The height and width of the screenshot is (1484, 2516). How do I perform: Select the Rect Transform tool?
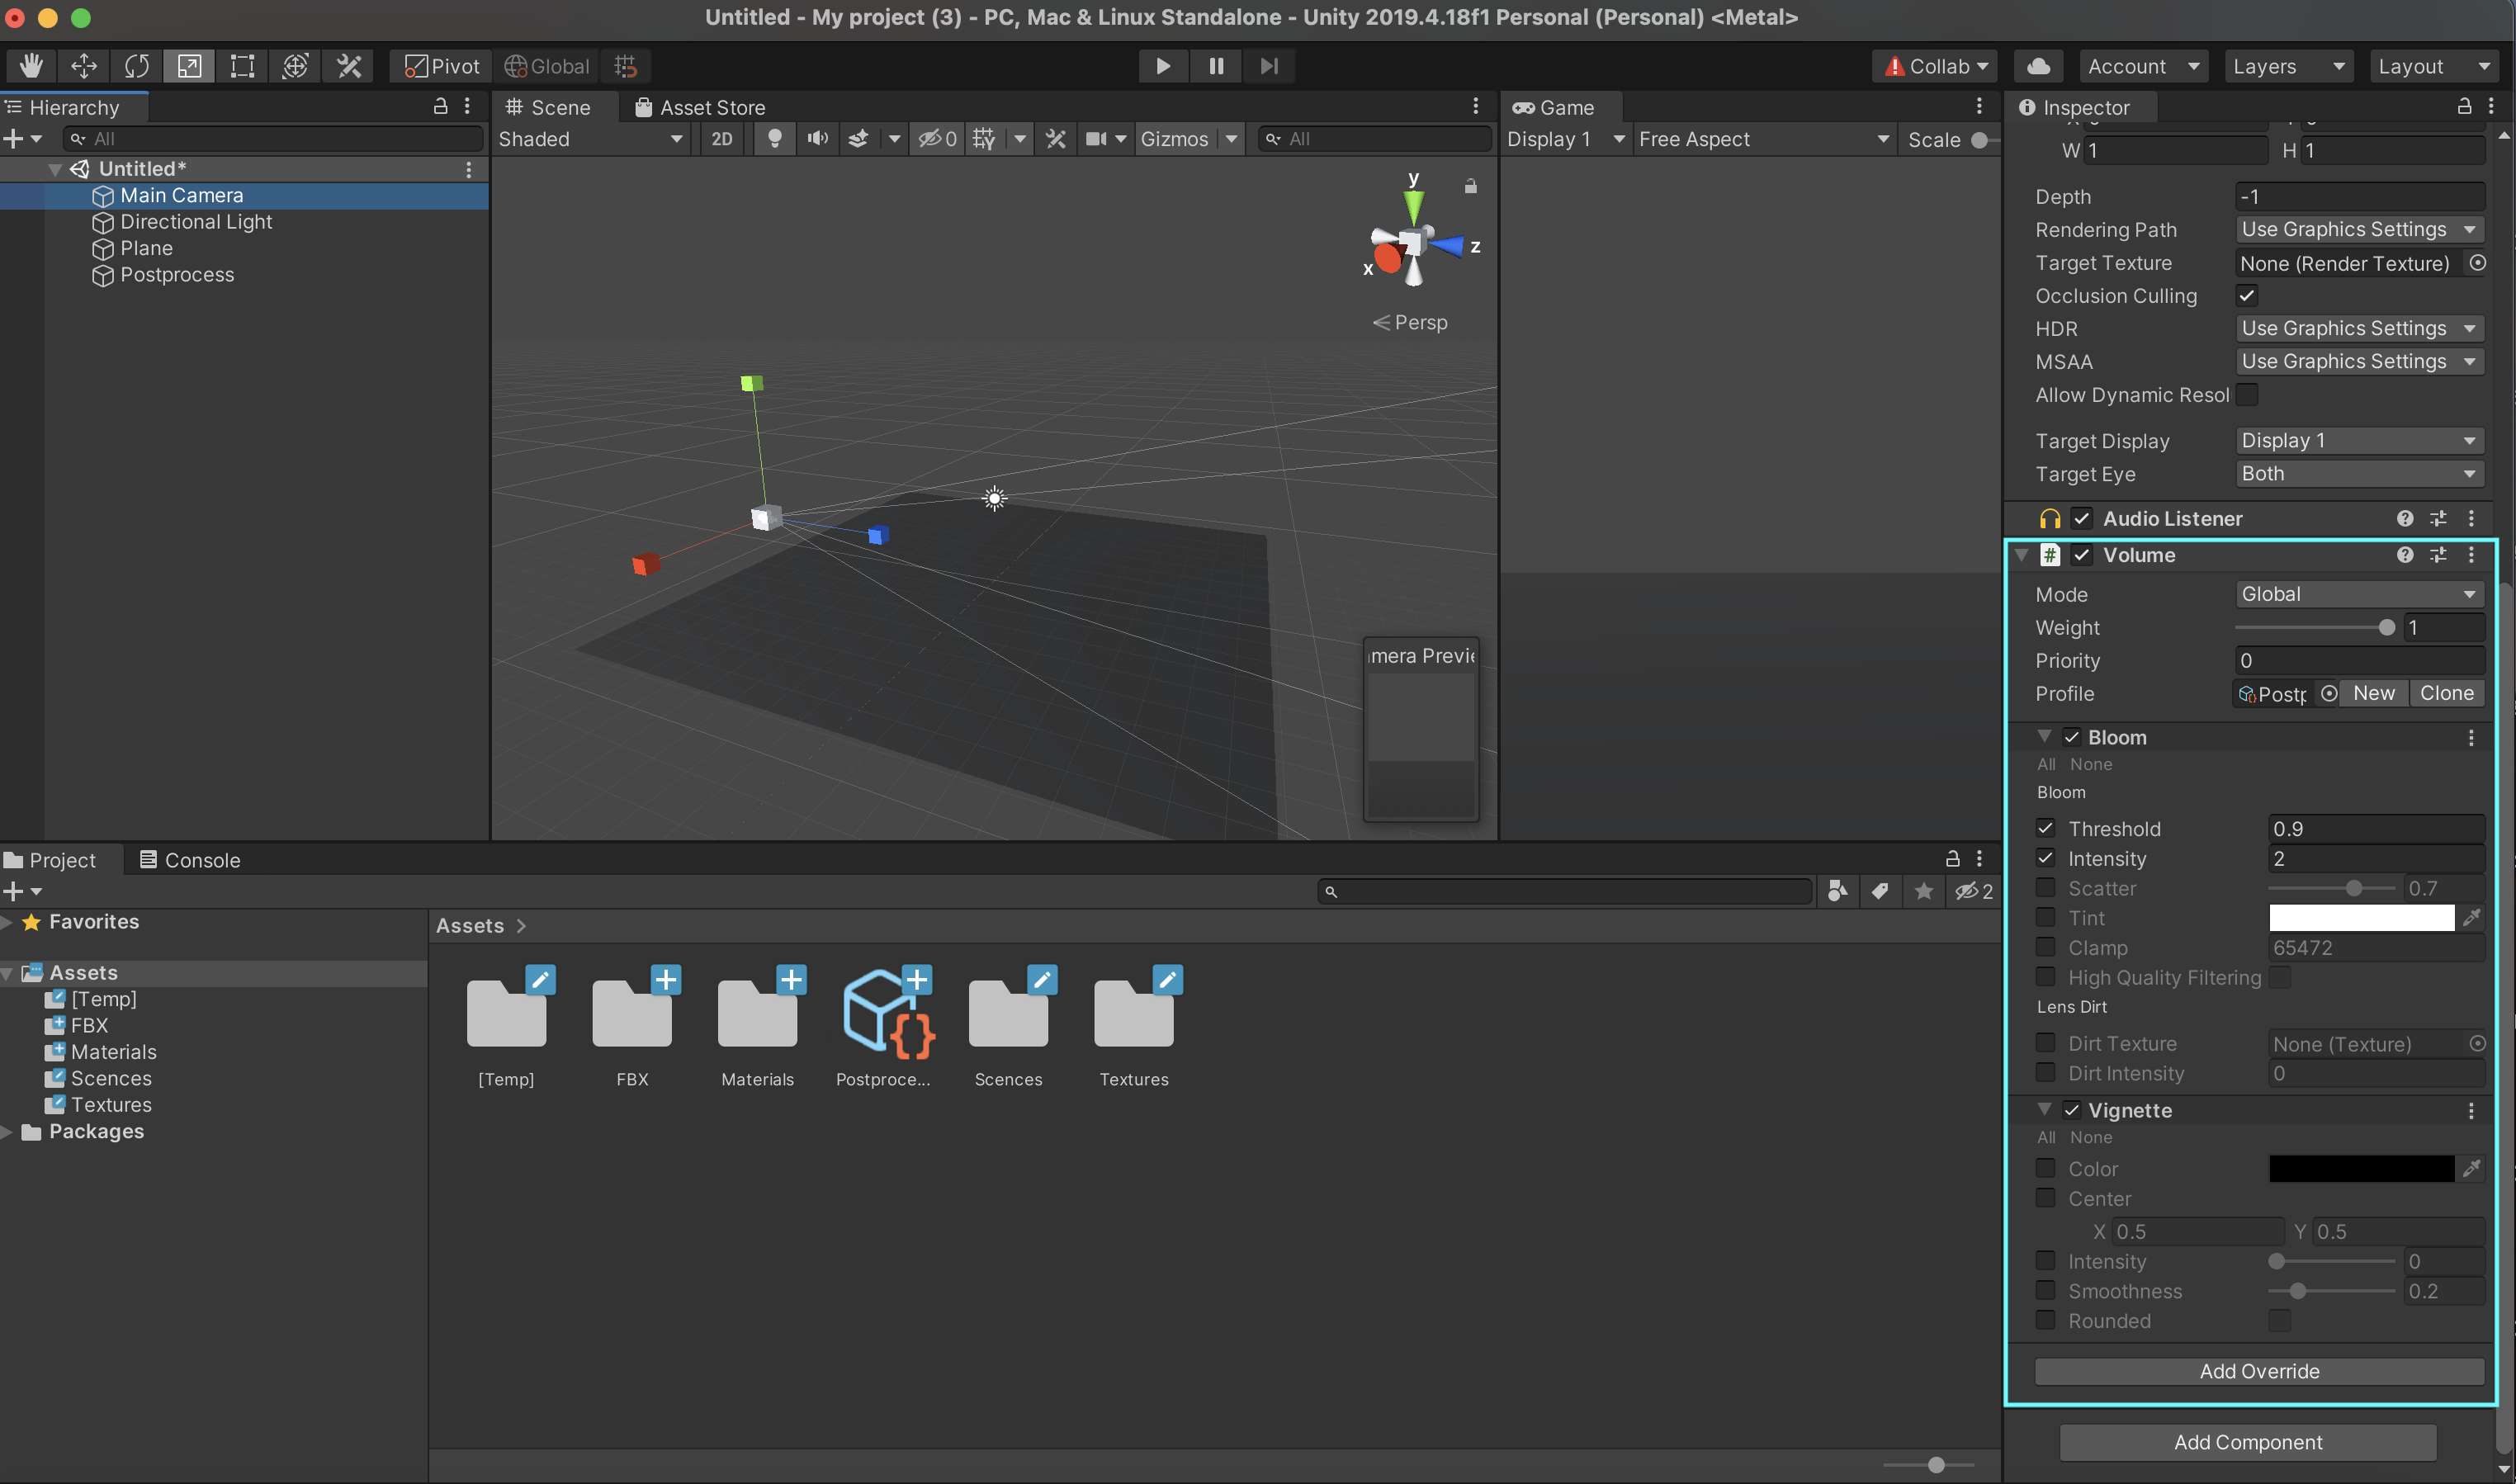coord(242,66)
